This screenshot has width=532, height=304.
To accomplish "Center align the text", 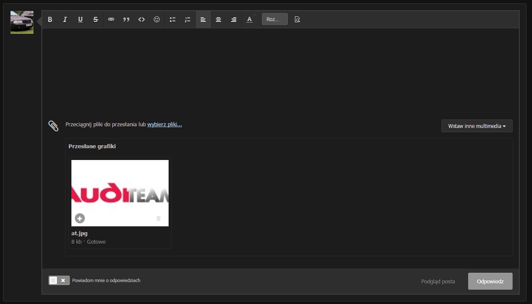I will point(218,19).
